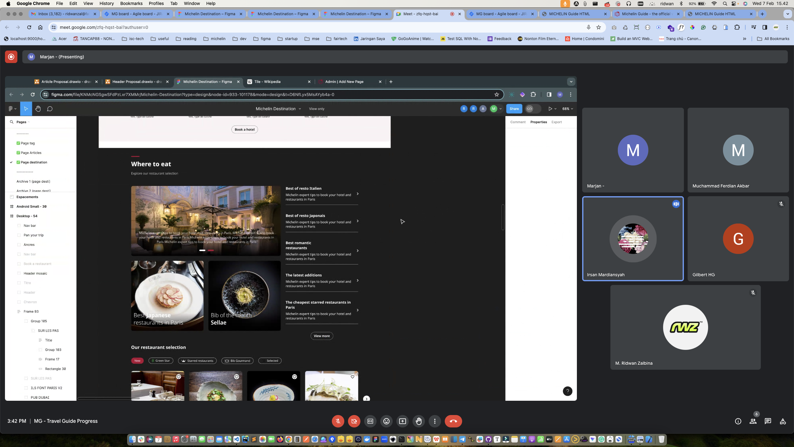This screenshot has width=794, height=447.
Task: Switch to MICHELIN Guide HTML tab
Action: (569, 14)
